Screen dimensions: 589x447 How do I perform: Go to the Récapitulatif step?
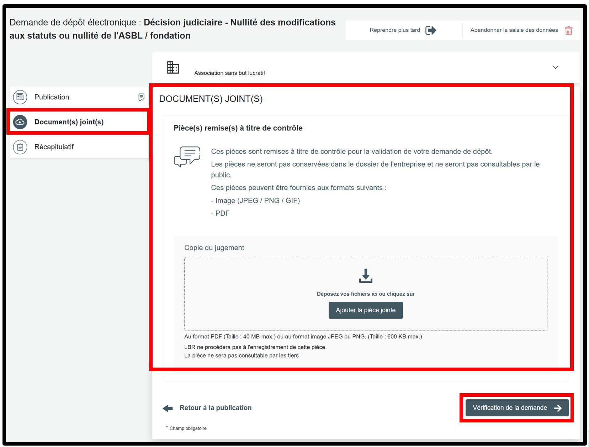click(x=54, y=147)
